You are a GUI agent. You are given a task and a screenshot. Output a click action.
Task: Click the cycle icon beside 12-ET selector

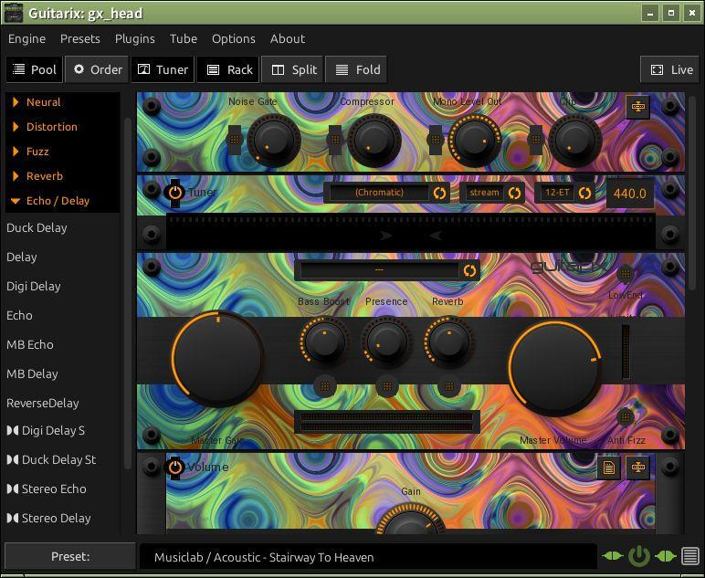584,193
